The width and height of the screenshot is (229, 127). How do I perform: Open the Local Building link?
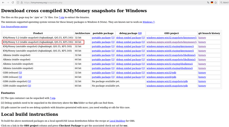coord(117,121)
